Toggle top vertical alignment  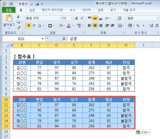89,18
